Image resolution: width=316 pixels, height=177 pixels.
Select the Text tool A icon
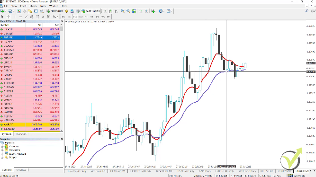(43, 17)
